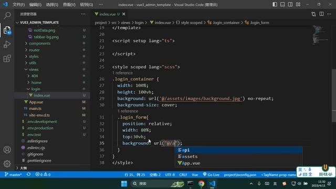The width and height of the screenshot is (336, 189).
Task: Change CRLF line ending setting
Action: [x=183, y=175]
